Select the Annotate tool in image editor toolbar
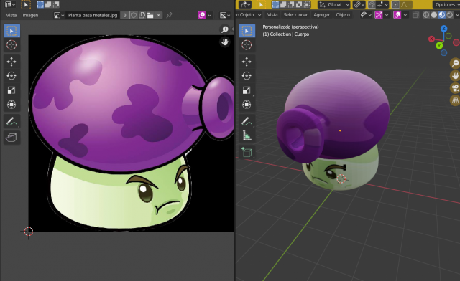Screen dimensions: 460x281 point(11,121)
